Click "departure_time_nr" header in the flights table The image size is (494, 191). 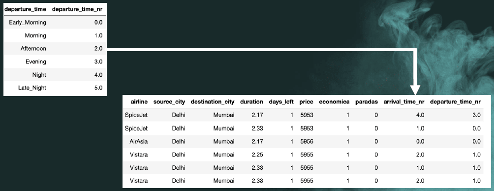(455, 102)
